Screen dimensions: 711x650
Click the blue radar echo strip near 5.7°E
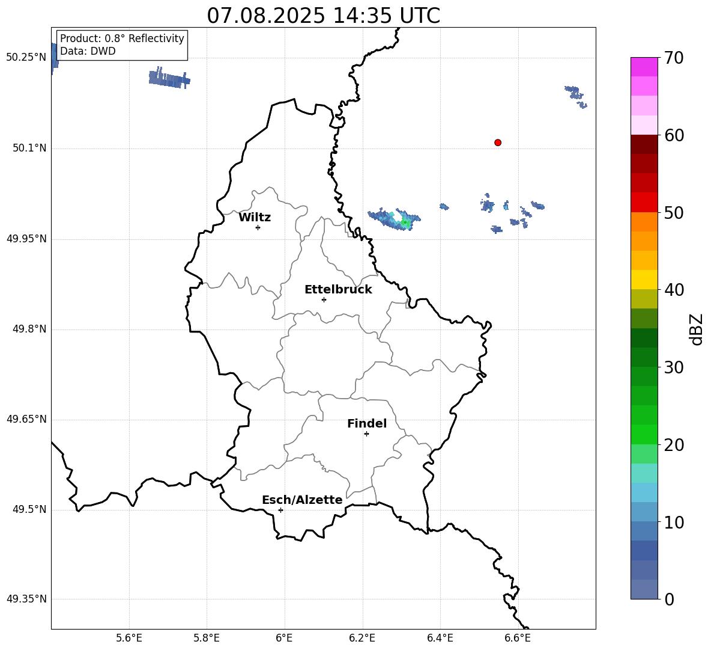pos(169,78)
